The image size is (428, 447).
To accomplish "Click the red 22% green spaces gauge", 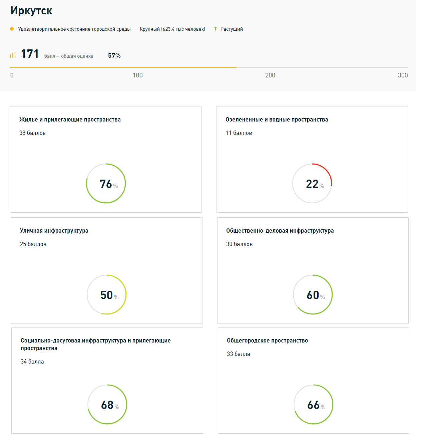I will (312, 183).
